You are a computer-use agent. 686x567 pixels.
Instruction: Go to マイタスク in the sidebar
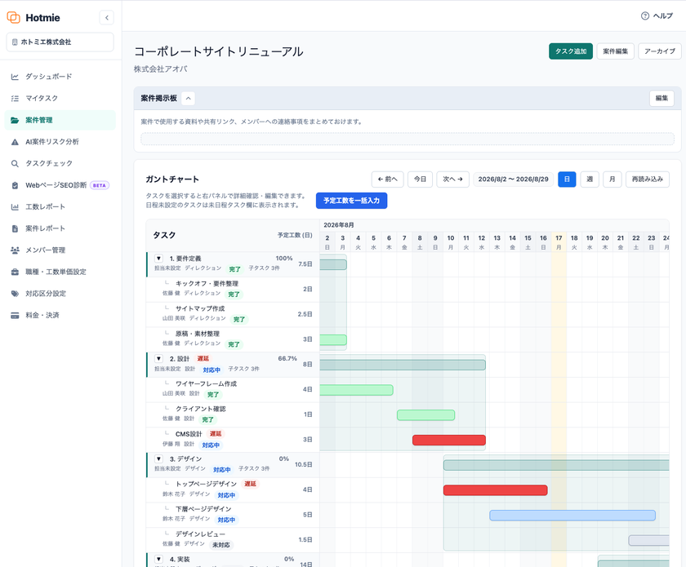[60, 99]
